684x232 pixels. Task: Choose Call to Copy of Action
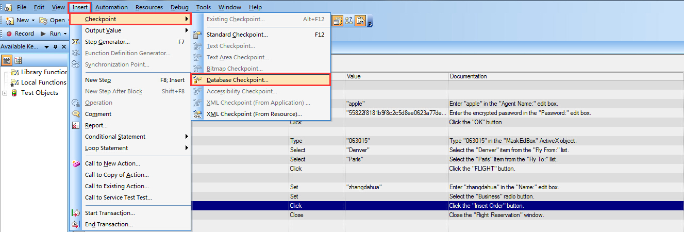[130, 175]
